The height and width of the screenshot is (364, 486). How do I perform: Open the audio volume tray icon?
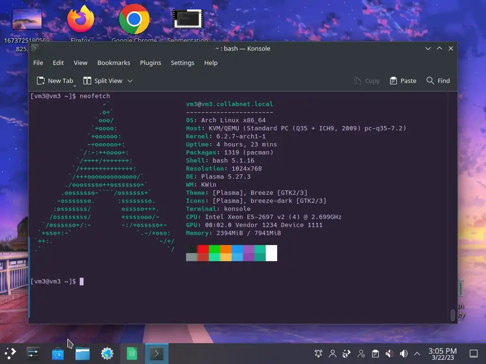(x=403, y=354)
